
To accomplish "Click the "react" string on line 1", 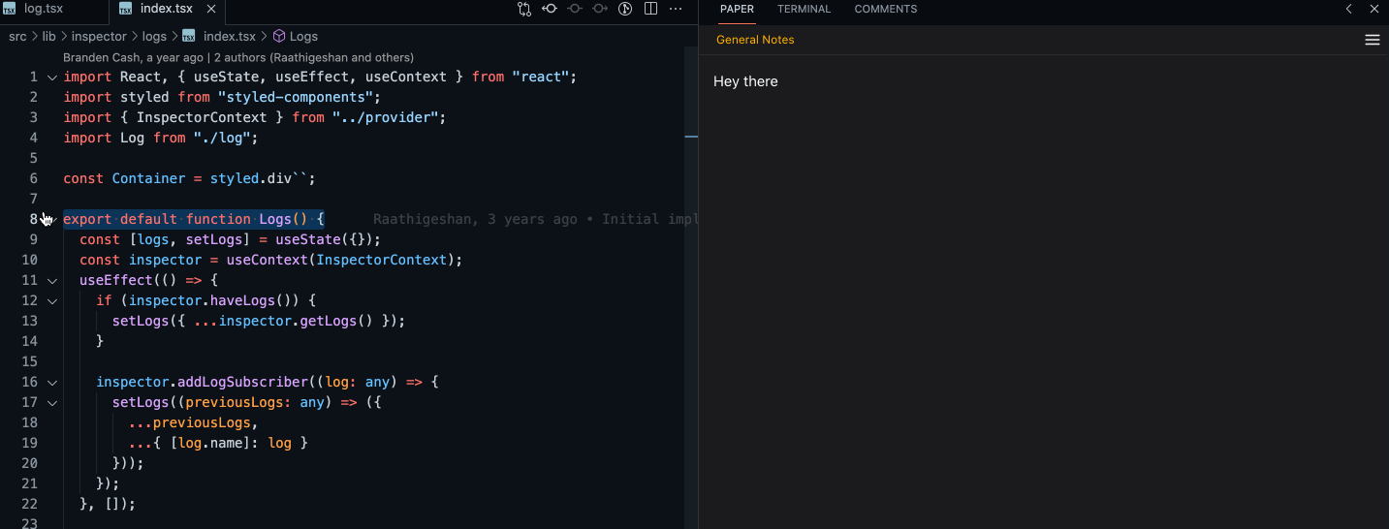I will [x=540, y=77].
